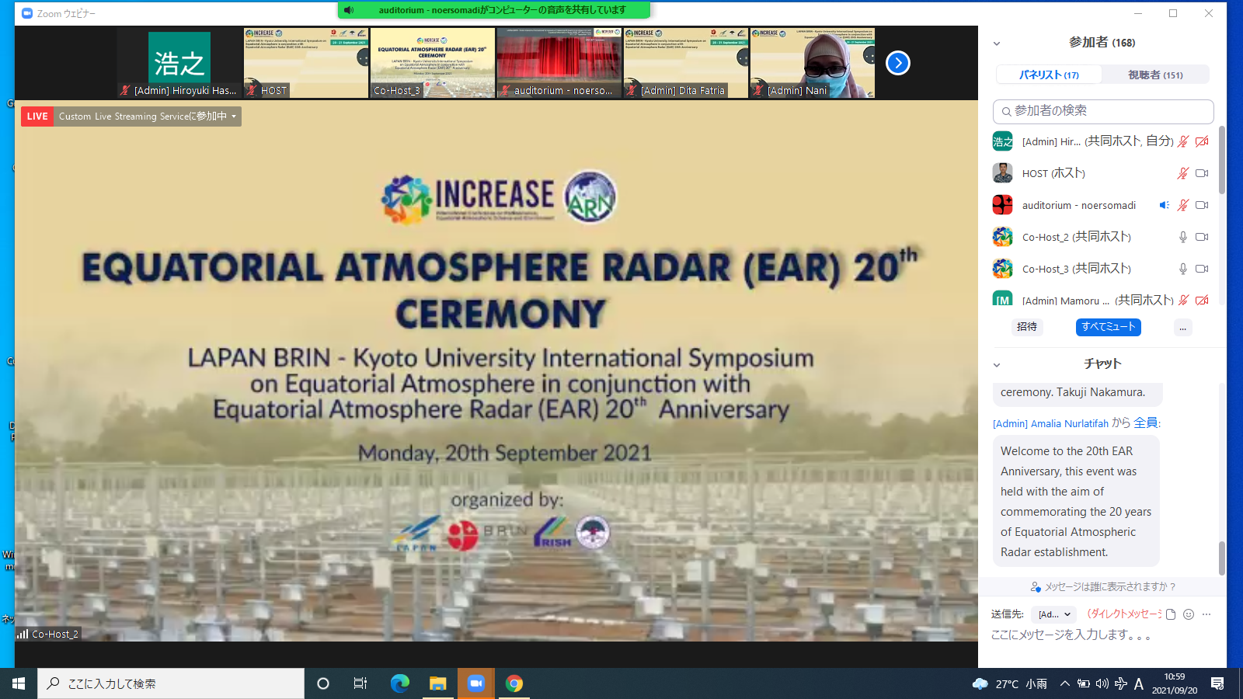Select the Co-Host_3 video thumbnail
Screen dimensions: 1243x699
tap(433, 63)
